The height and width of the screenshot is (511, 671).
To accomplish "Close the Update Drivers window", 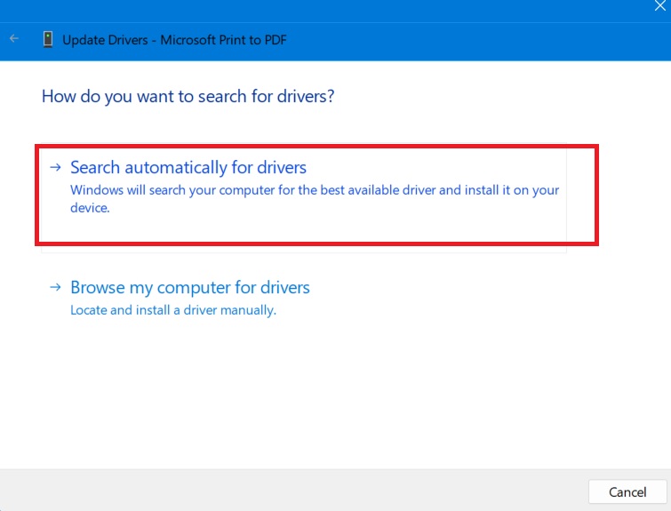I will click(659, 6).
